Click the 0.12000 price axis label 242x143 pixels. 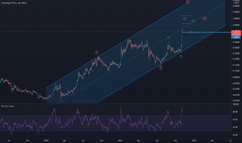coord(236,71)
